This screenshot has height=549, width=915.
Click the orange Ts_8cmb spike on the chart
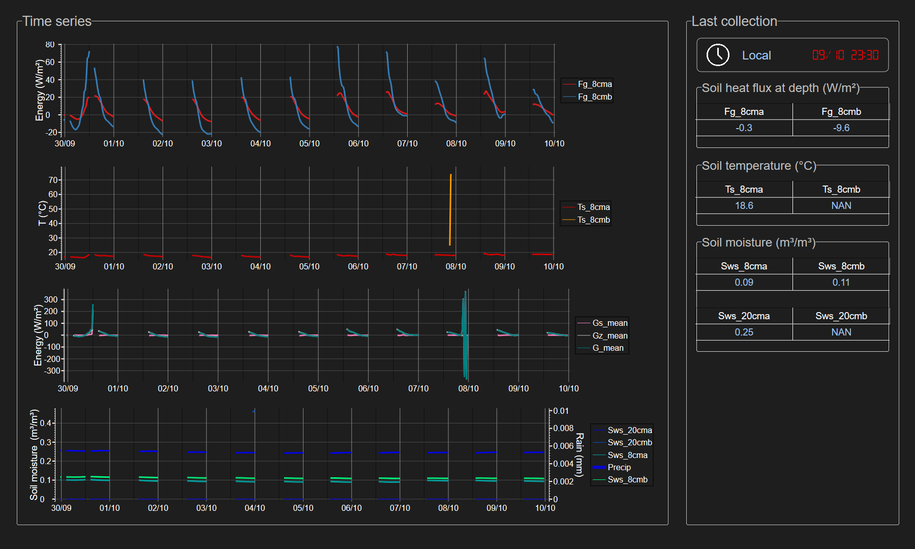[x=450, y=208]
